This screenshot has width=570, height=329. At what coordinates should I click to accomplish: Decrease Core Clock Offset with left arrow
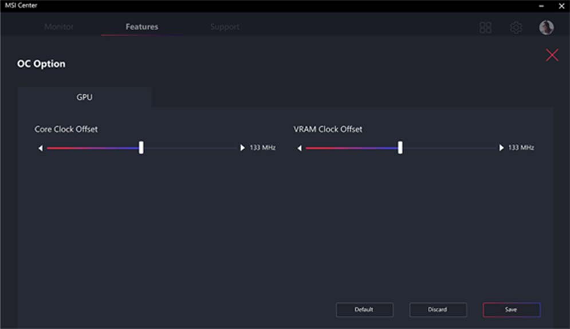tap(41, 148)
